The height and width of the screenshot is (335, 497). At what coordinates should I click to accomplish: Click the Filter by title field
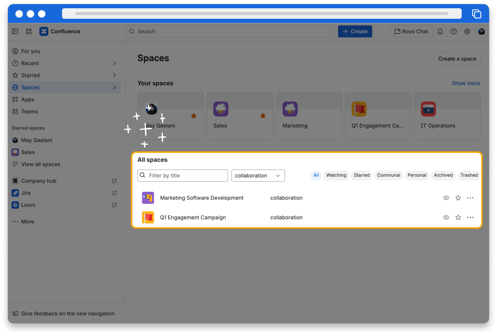187,175
